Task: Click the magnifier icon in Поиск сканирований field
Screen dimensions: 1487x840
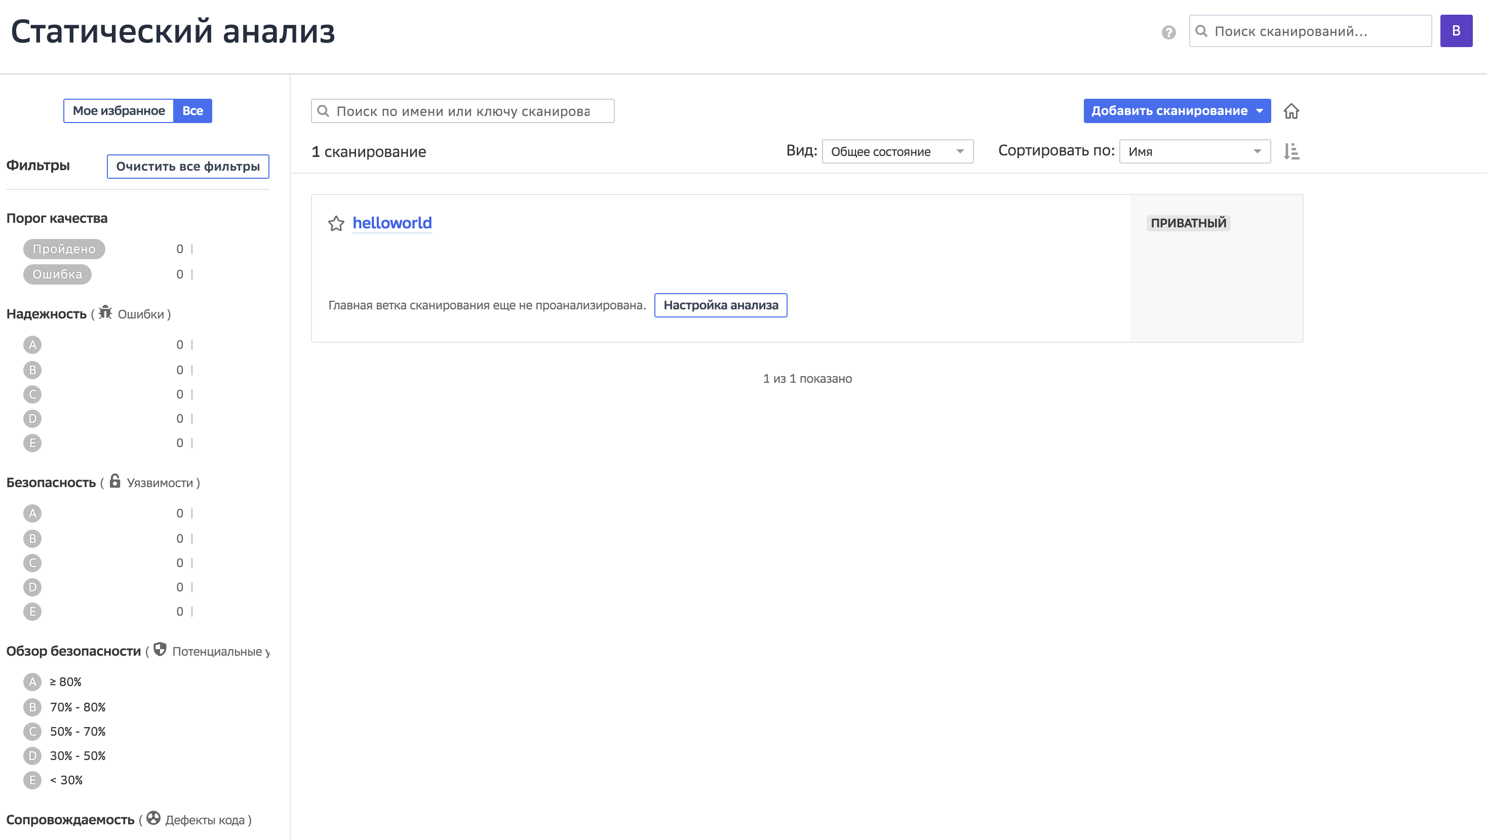Action: [x=1202, y=31]
